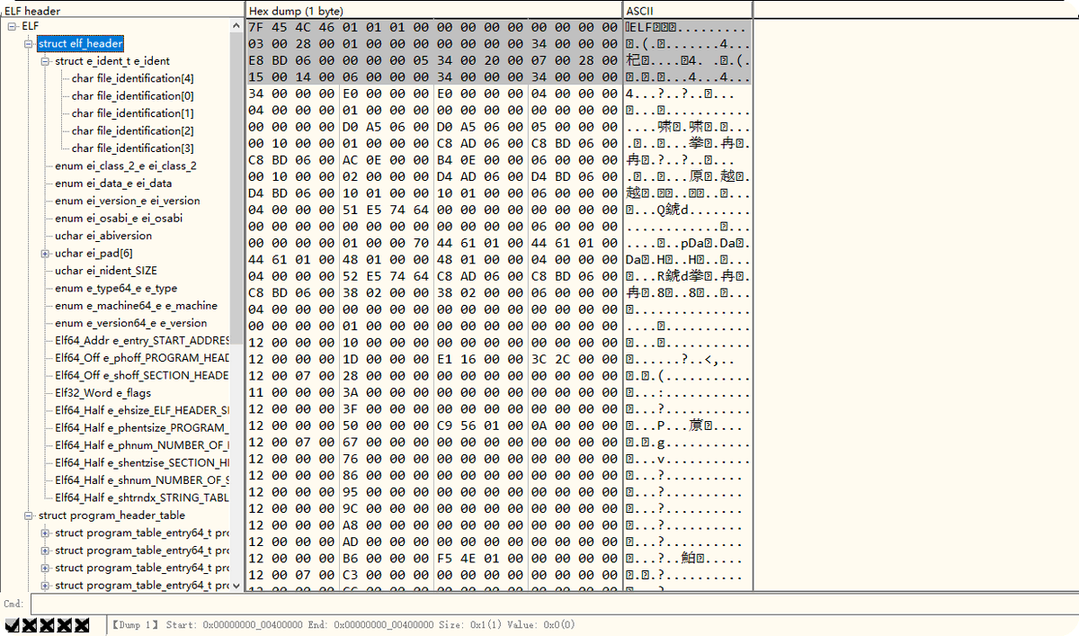This screenshot has width=1079, height=636.
Task: Select the char file_identification[1] row
Action: 132,113
